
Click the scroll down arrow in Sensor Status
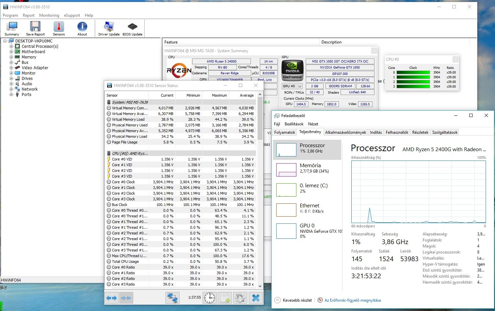point(260,286)
